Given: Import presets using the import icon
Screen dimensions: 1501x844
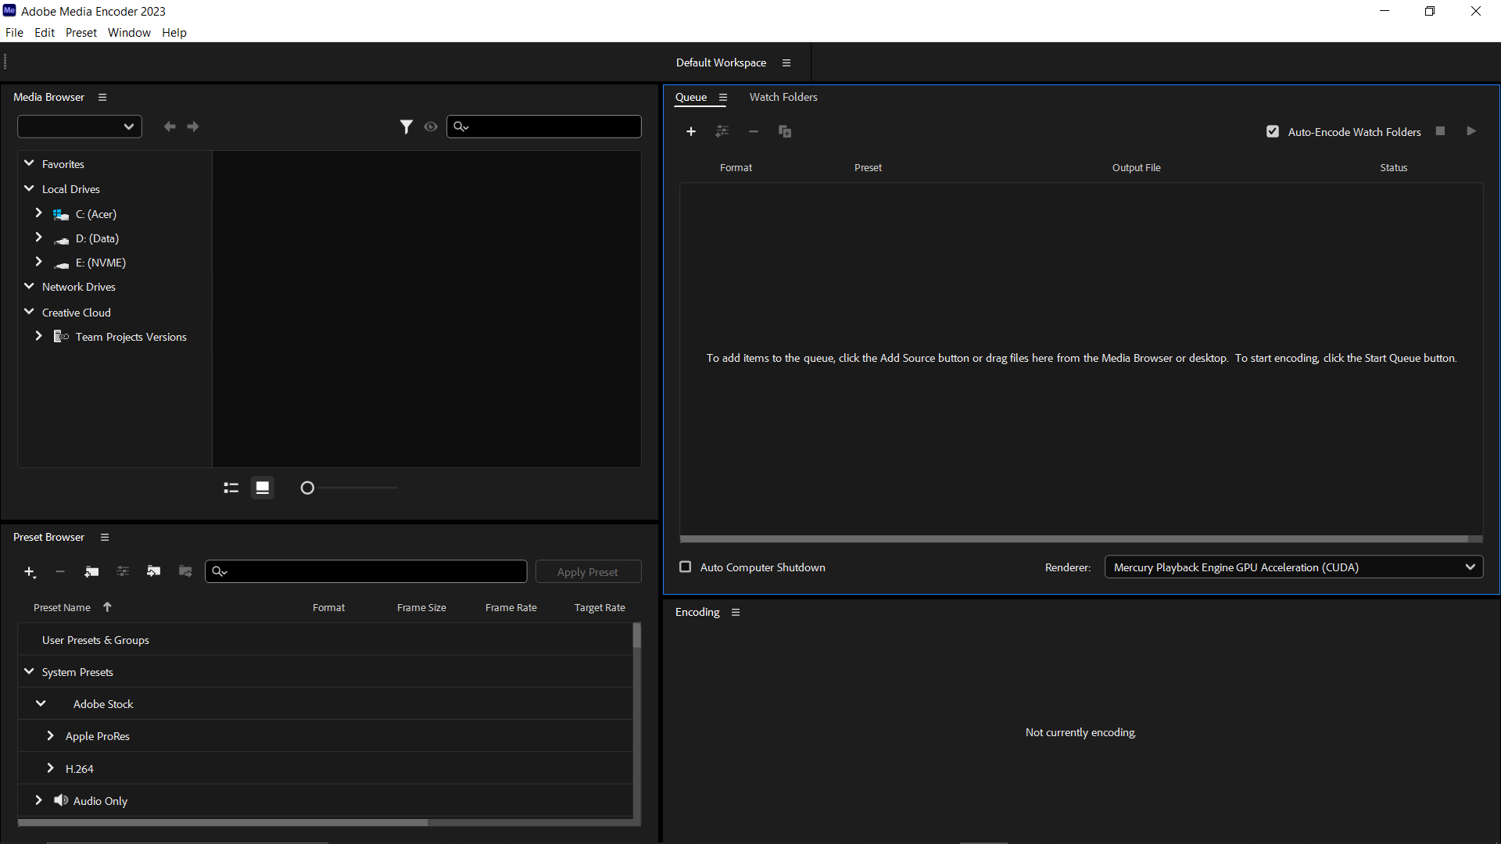Looking at the screenshot, I should (x=153, y=571).
